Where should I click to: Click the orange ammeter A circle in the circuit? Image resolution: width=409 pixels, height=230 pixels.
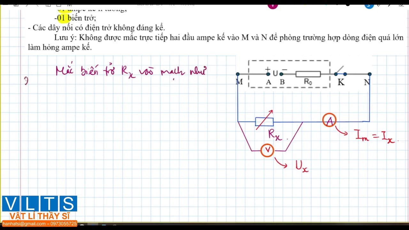click(x=329, y=120)
